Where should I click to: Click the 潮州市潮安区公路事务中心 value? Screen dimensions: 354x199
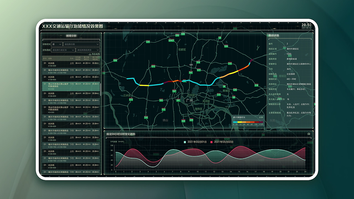[299, 64]
